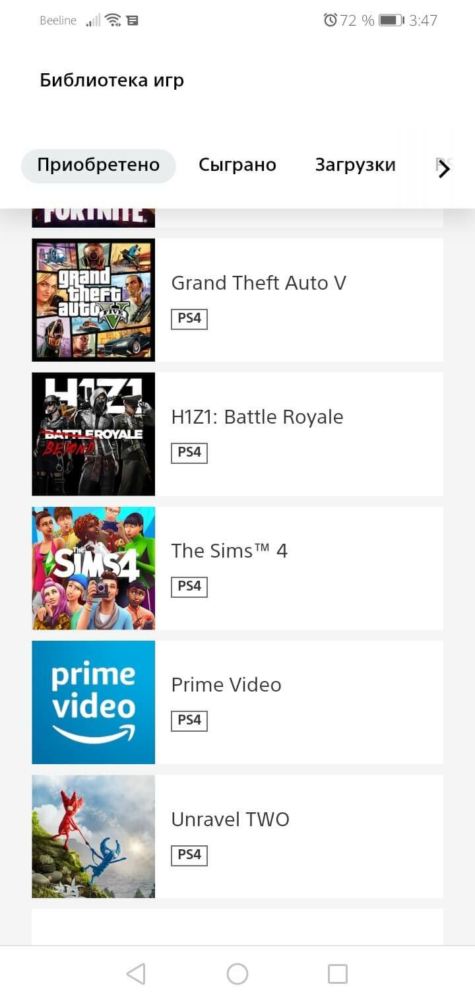Tap the PS4 badge under Grand Theft Auto V
The image size is (475, 1003).
[189, 319]
